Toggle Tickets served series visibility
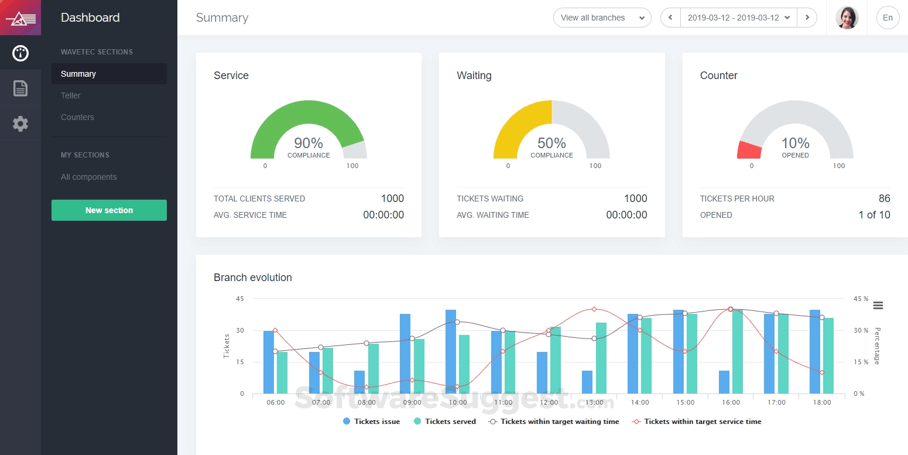The width and height of the screenshot is (908, 455). tap(444, 421)
